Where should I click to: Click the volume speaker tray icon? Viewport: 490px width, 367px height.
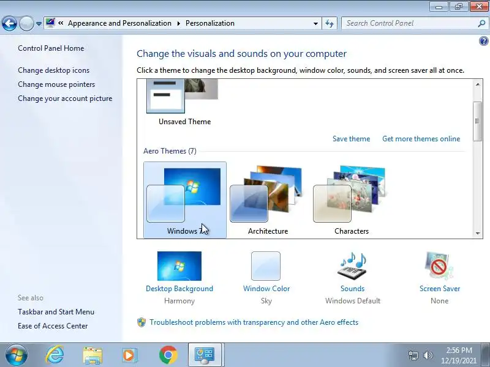pyautogui.click(x=428, y=355)
